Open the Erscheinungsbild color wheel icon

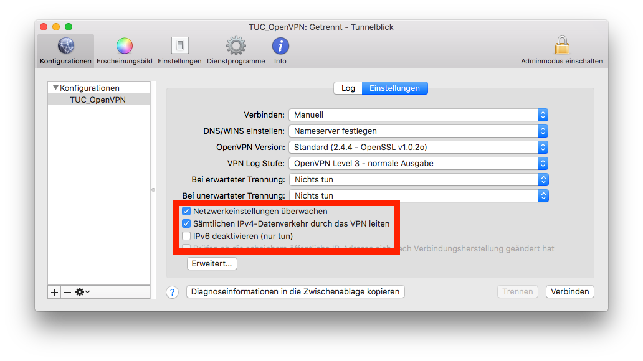point(125,50)
